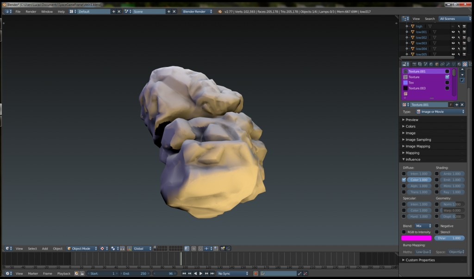Toggle visibility of the 'high' object in outliner
Image resolution: width=474 pixels, height=279 pixels.
(x=453, y=26)
